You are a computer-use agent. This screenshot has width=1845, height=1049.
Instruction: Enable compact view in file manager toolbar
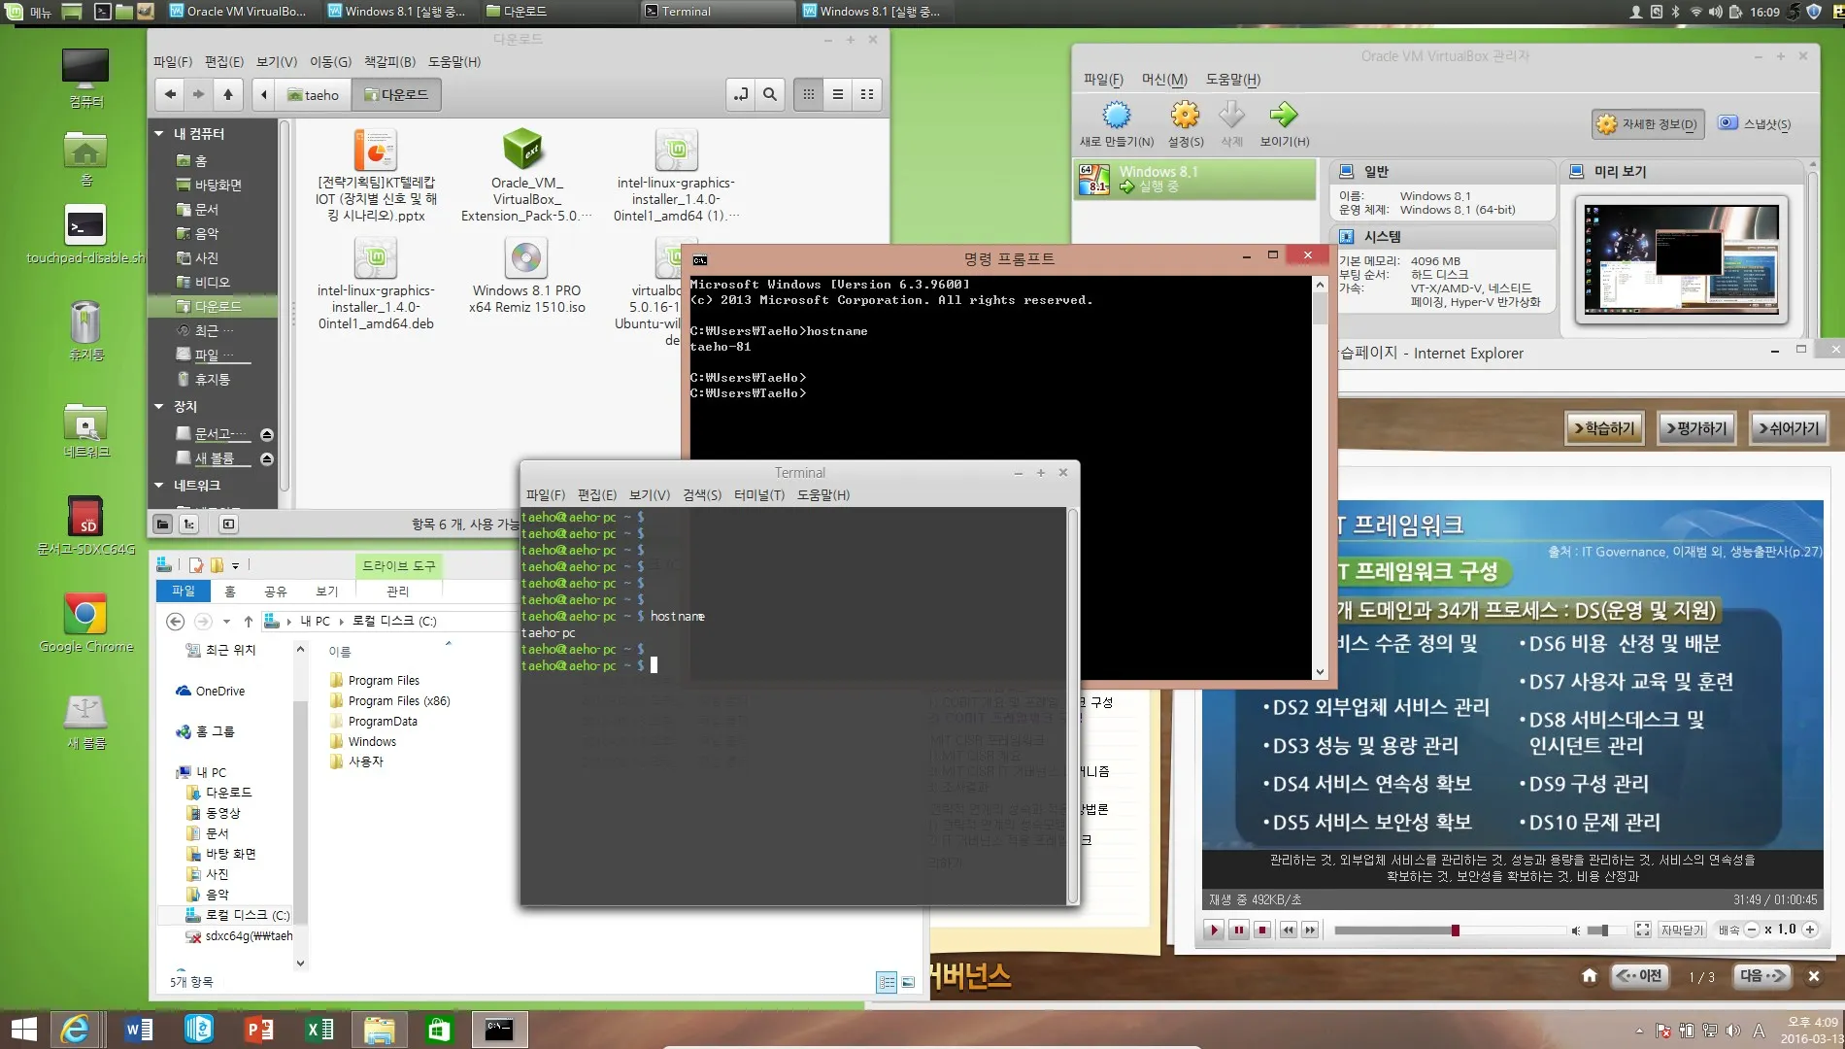tap(866, 94)
